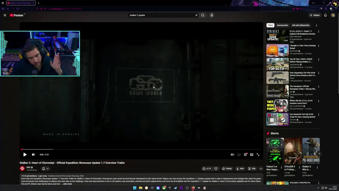Open Steam from taskbar

(176, 188)
